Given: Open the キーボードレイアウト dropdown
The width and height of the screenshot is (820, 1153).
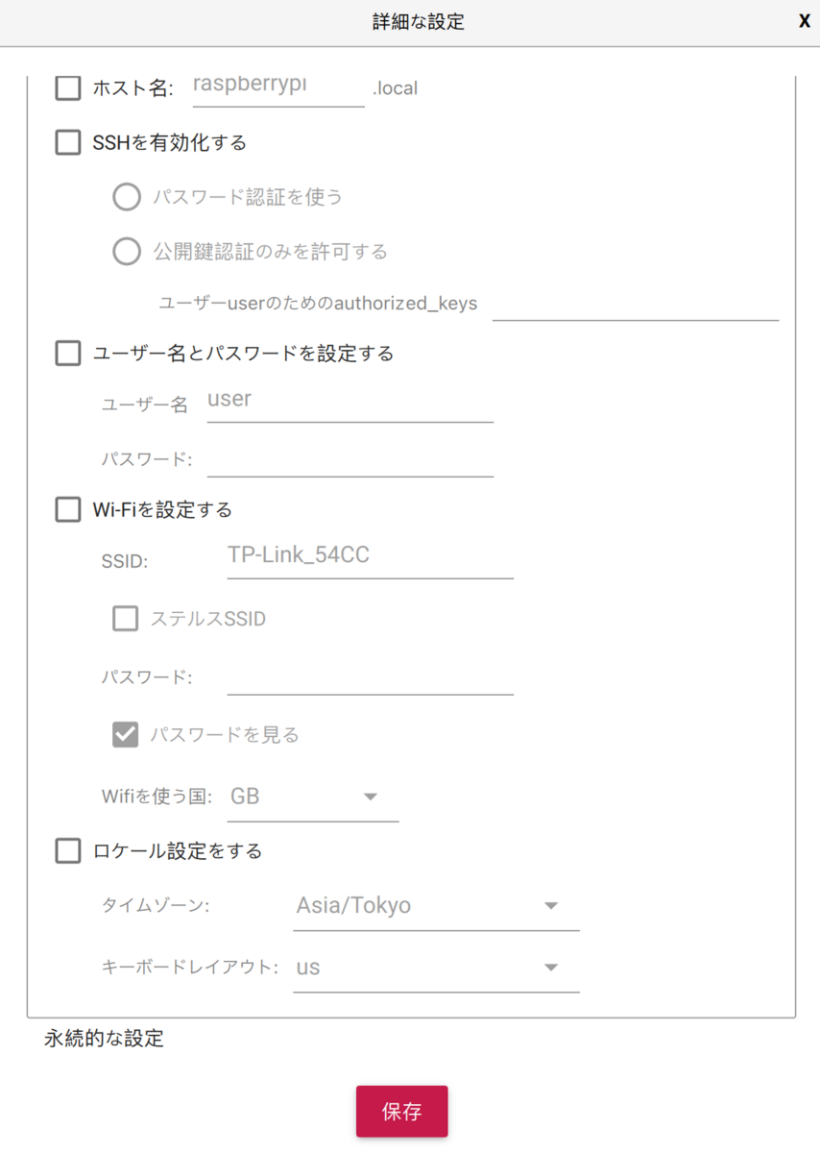Looking at the screenshot, I should [x=435, y=968].
